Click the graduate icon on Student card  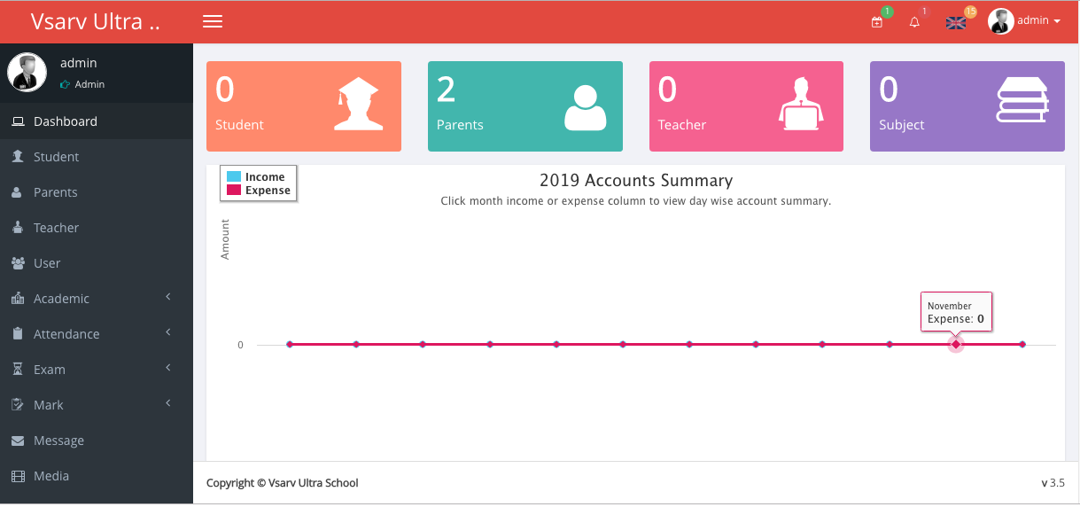[356, 105]
